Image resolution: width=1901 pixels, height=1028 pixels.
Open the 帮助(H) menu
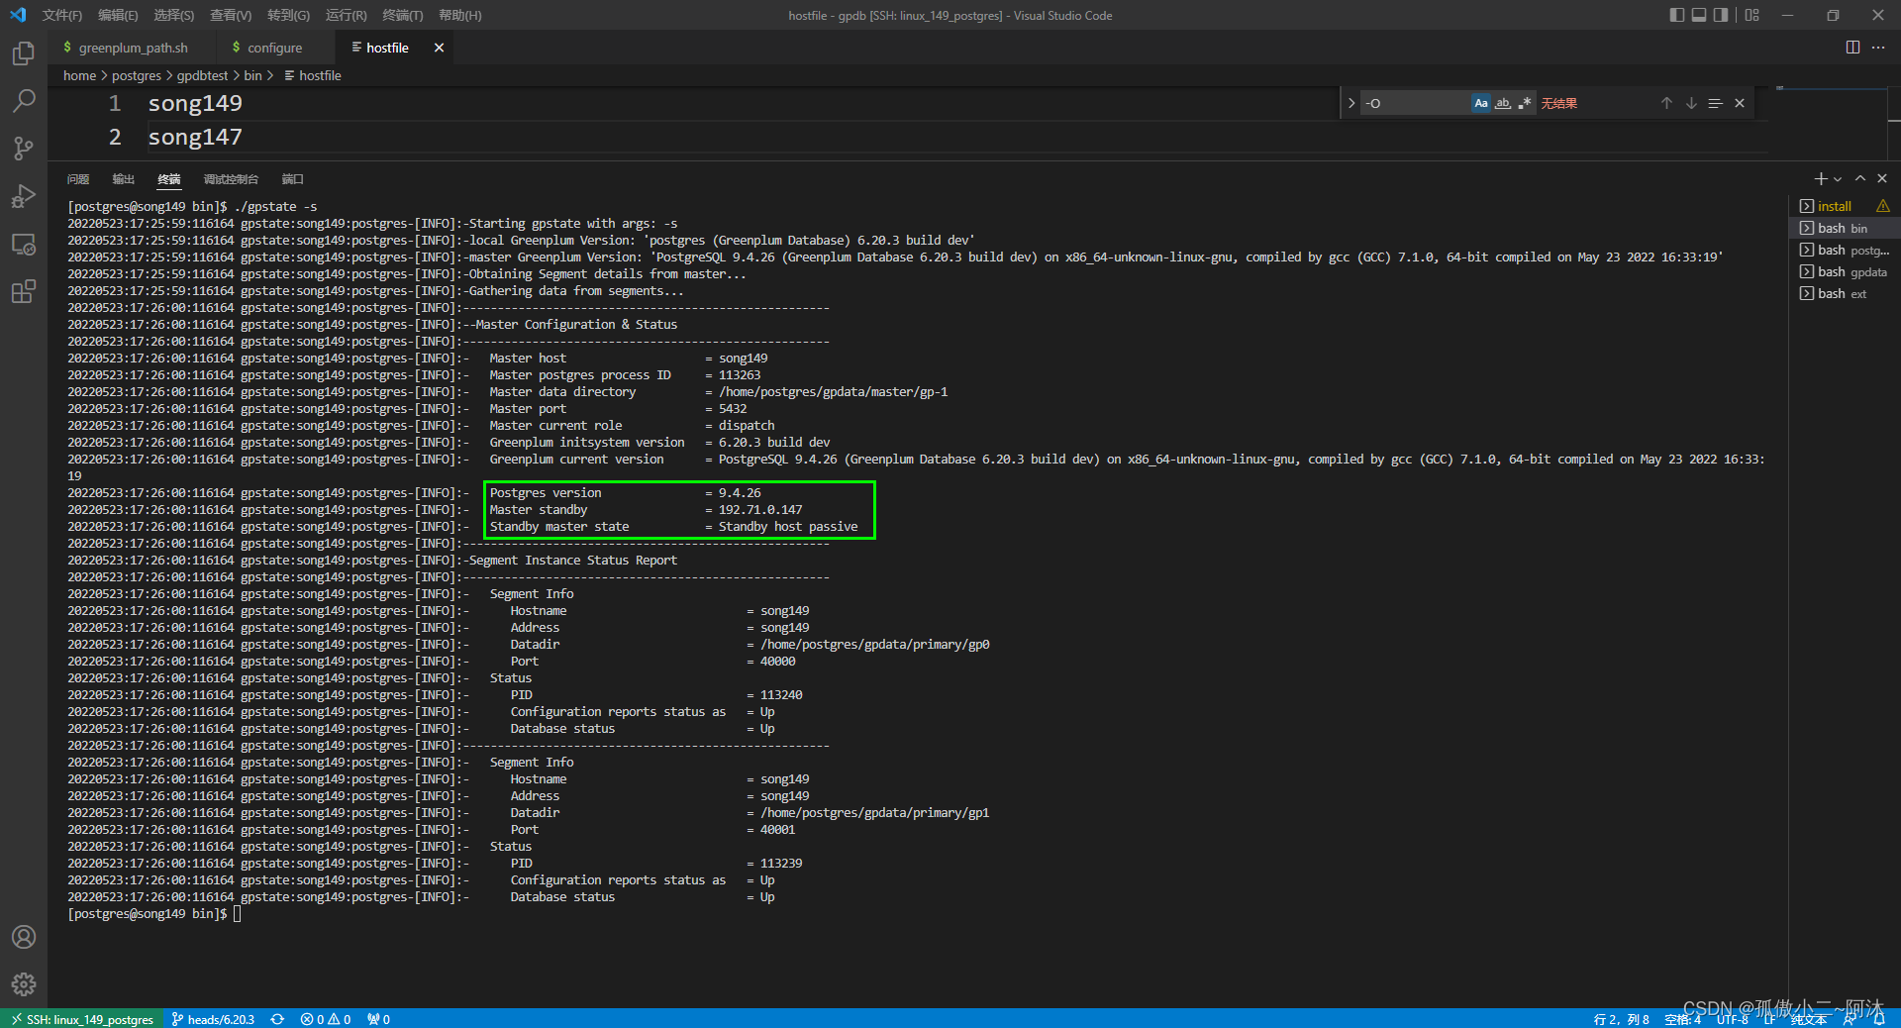(459, 15)
